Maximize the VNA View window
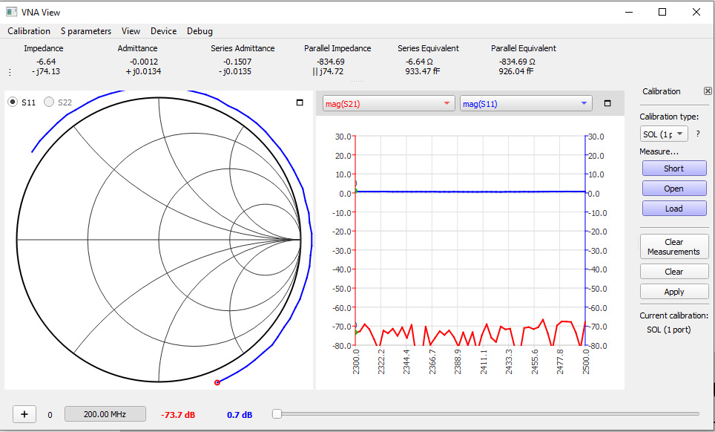Viewport: 715px width, 432px height. click(662, 12)
